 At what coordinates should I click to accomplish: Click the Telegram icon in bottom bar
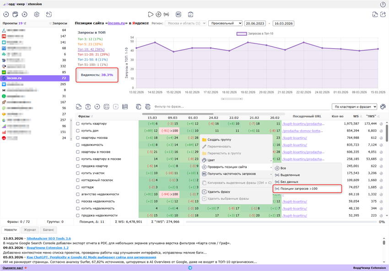pyautogui.click(x=190, y=268)
